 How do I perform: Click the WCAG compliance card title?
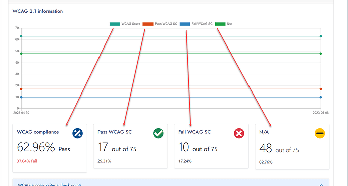point(38,132)
